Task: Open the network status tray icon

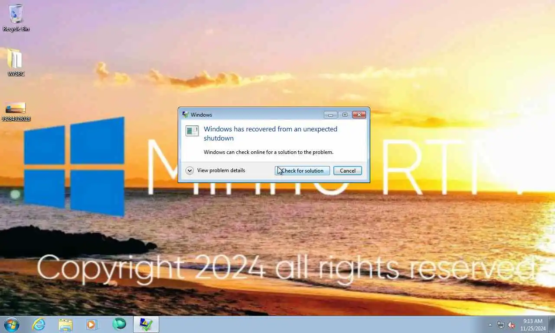Action: click(x=501, y=325)
